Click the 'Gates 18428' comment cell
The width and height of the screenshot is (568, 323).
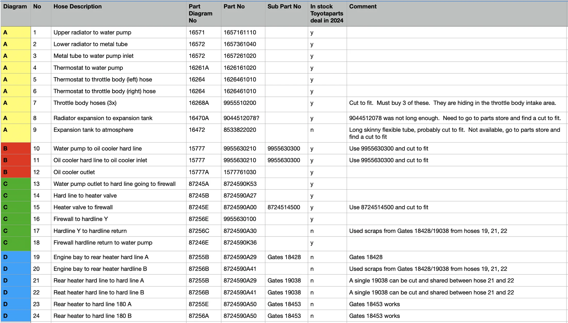click(366, 257)
